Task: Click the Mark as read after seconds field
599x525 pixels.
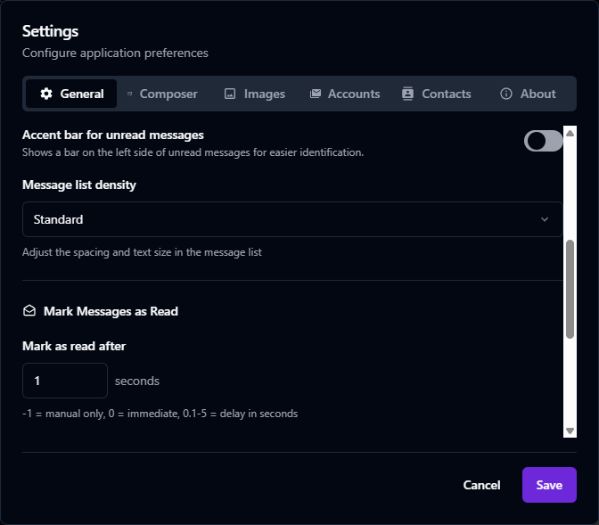Action: coord(65,381)
